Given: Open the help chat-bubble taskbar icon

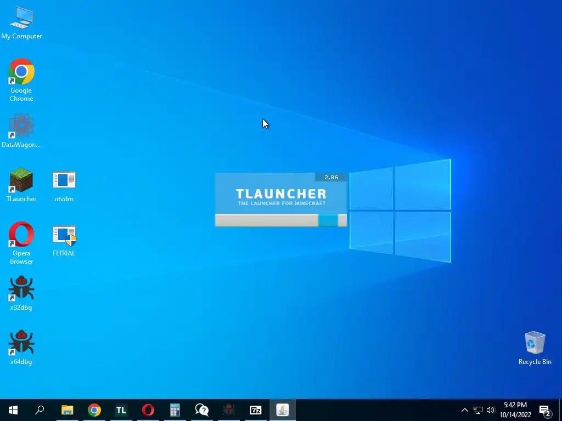Looking at the screenshot, I should click(202, 410).
